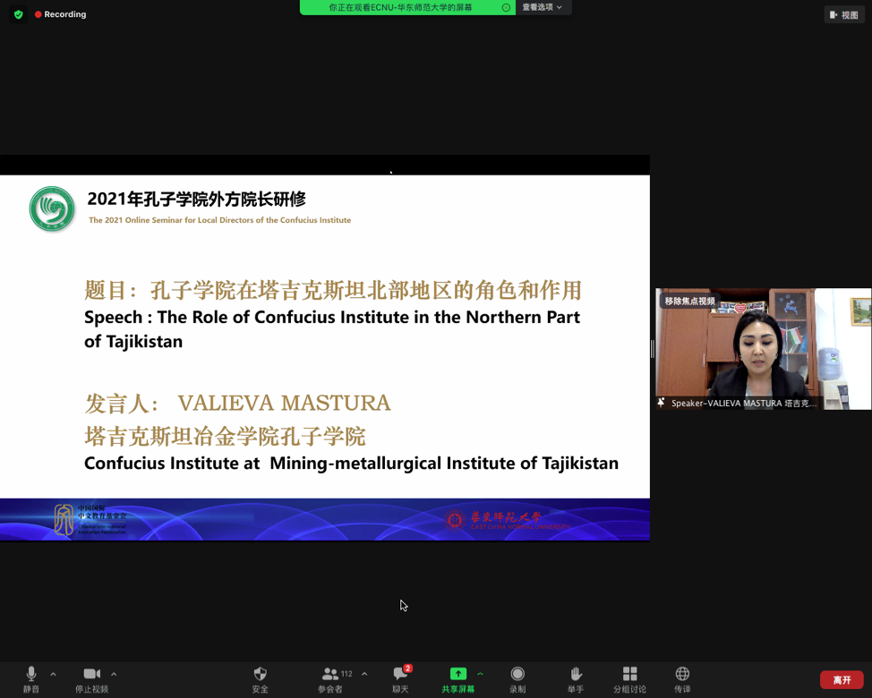Viewport: 872px width, 698px height.
Task: Expand share screen options green chevron
Action: pyautogui.click(x=481, y=674)
